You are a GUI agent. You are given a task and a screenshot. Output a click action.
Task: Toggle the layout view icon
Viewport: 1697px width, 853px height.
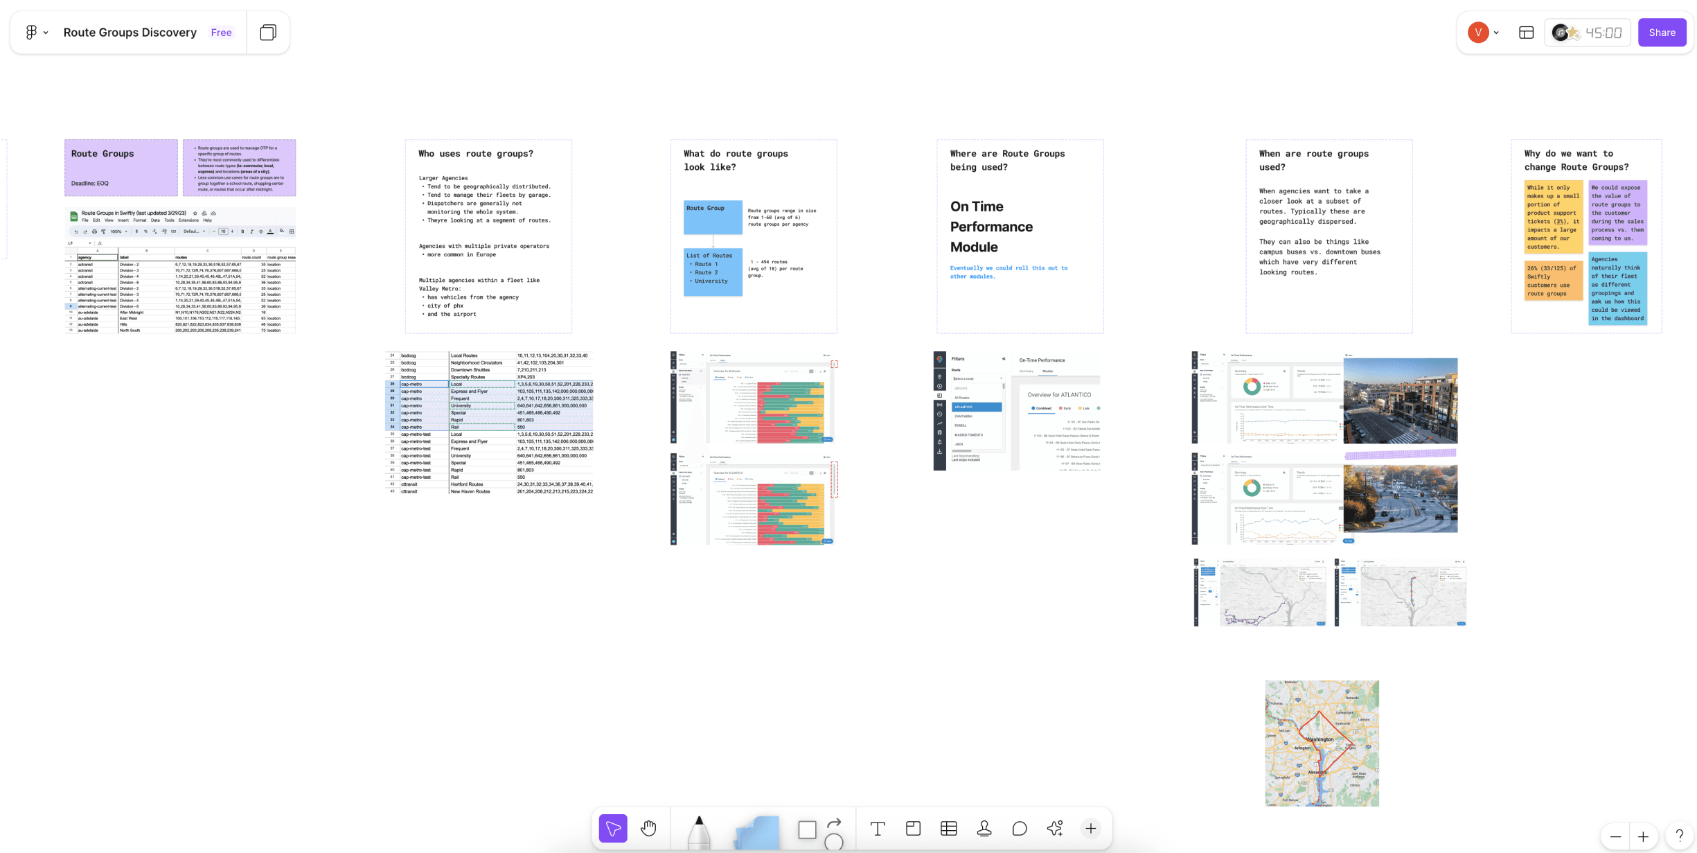[1526, 33]
